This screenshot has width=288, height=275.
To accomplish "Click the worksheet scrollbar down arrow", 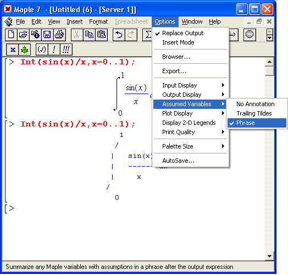I will (x=269, y=256).
